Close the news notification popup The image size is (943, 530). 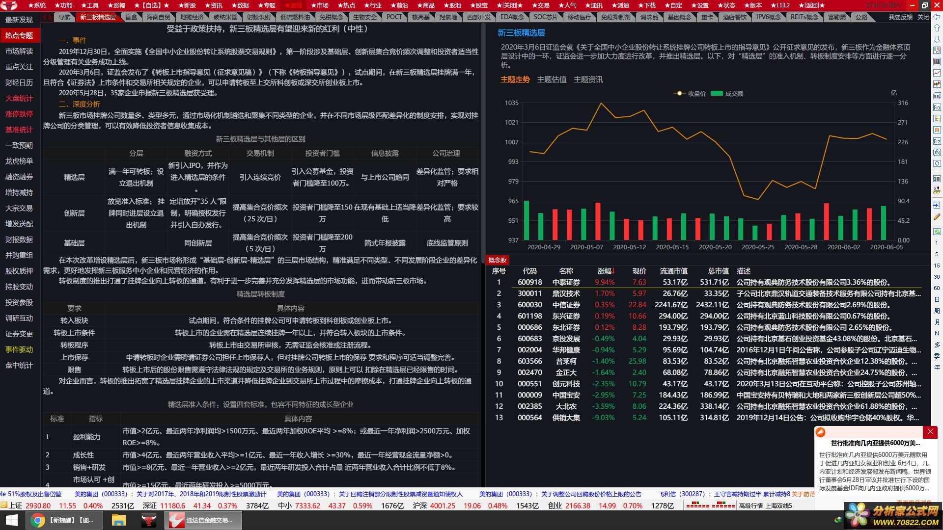(x=930, y=432)
